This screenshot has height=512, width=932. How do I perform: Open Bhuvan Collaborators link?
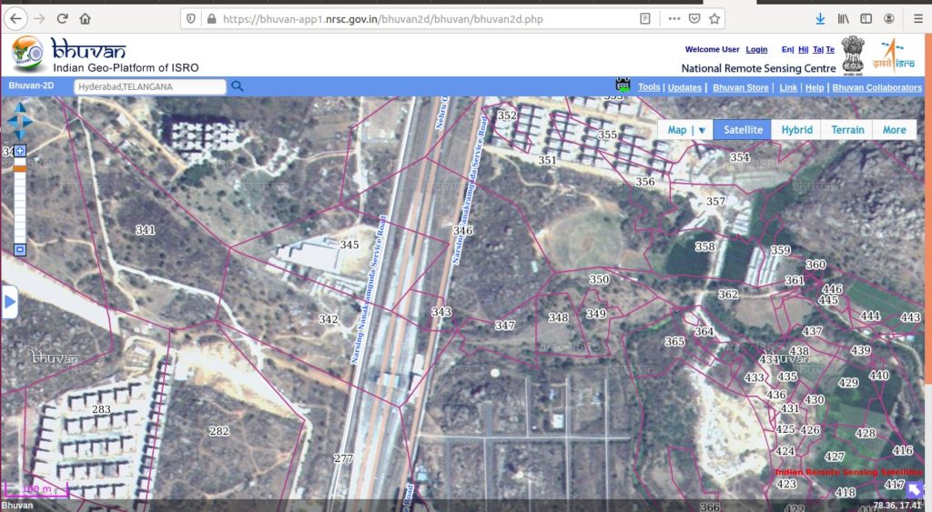coord(876,87)
